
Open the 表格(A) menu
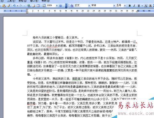22,1
